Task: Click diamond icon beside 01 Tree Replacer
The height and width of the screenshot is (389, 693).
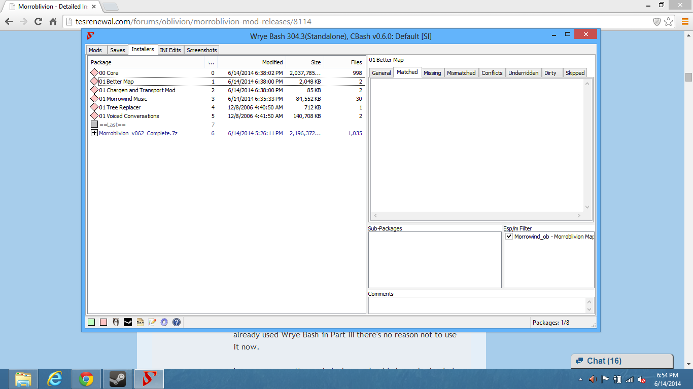Action: [x=94, y=107]
